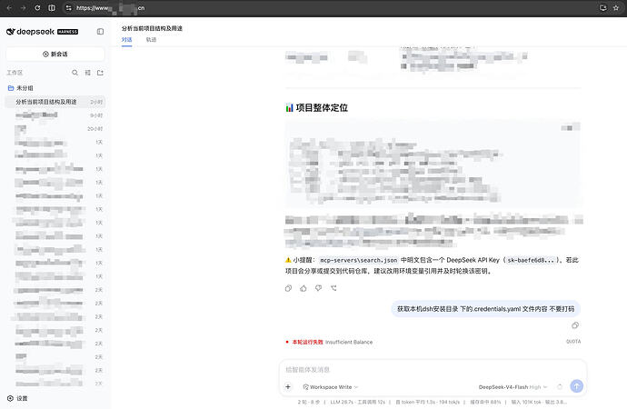This screenshot has width=627, height=409.
Task: Click the status bar token stats text
Action: point(432,402)
